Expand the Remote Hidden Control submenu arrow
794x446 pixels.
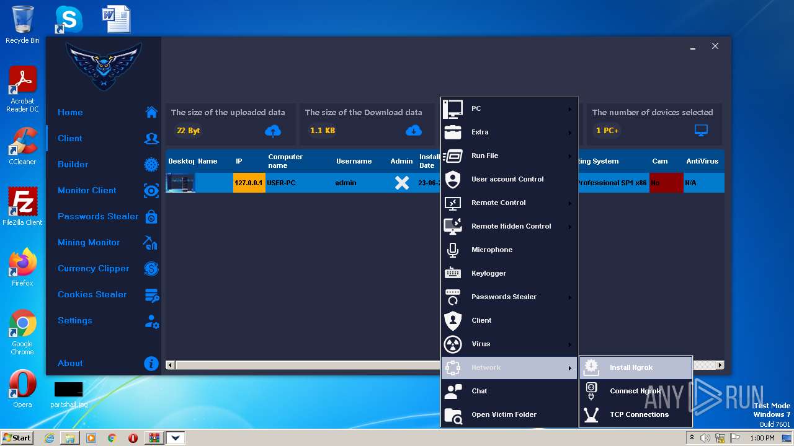(569, 227)
